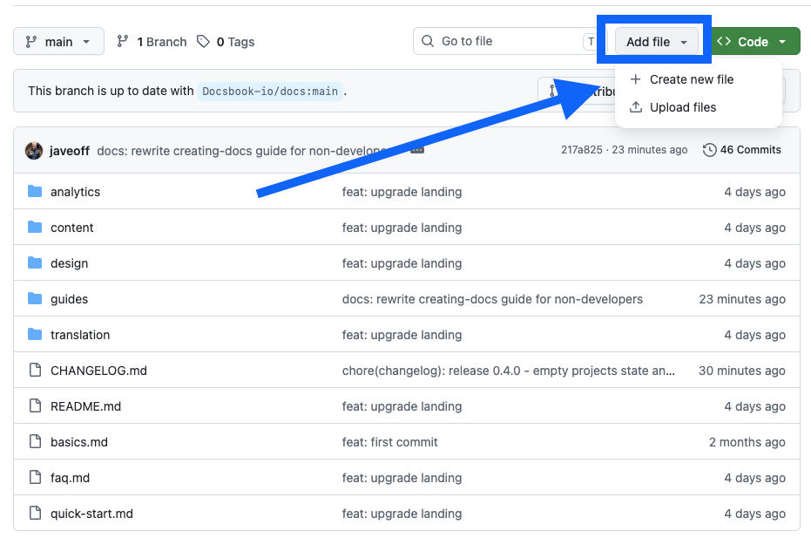811x538 pixels.
Task: Open the basics.md file
Action: click(x=79, y=442)
